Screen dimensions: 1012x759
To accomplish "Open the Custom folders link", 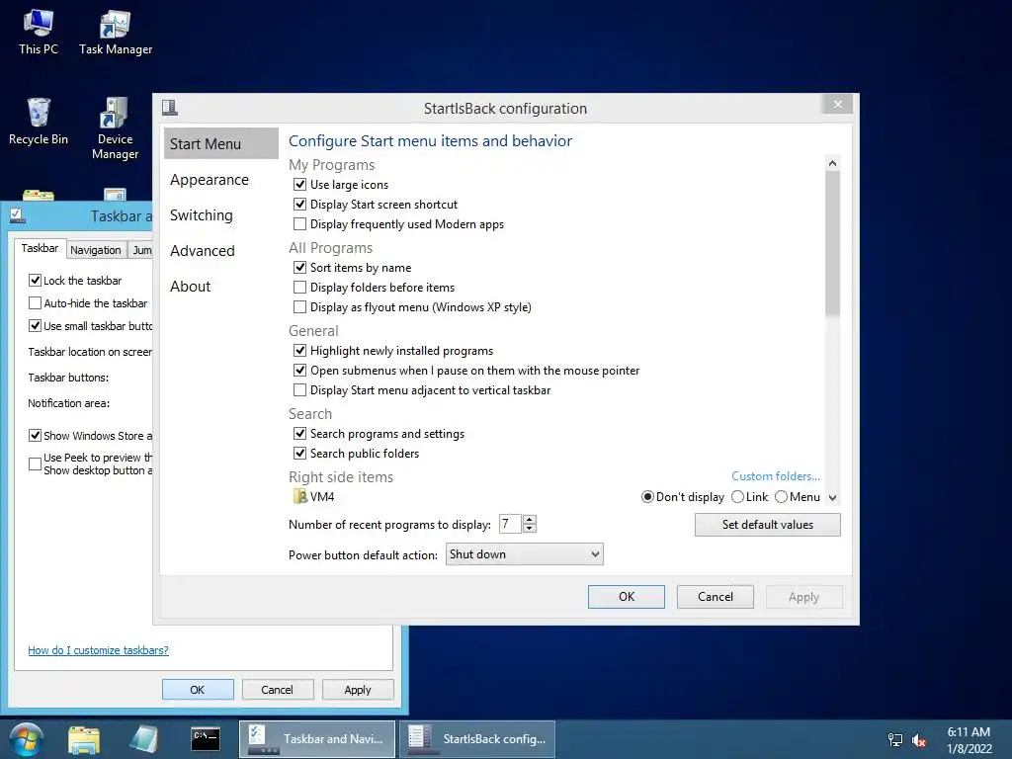I will (775, 476).
